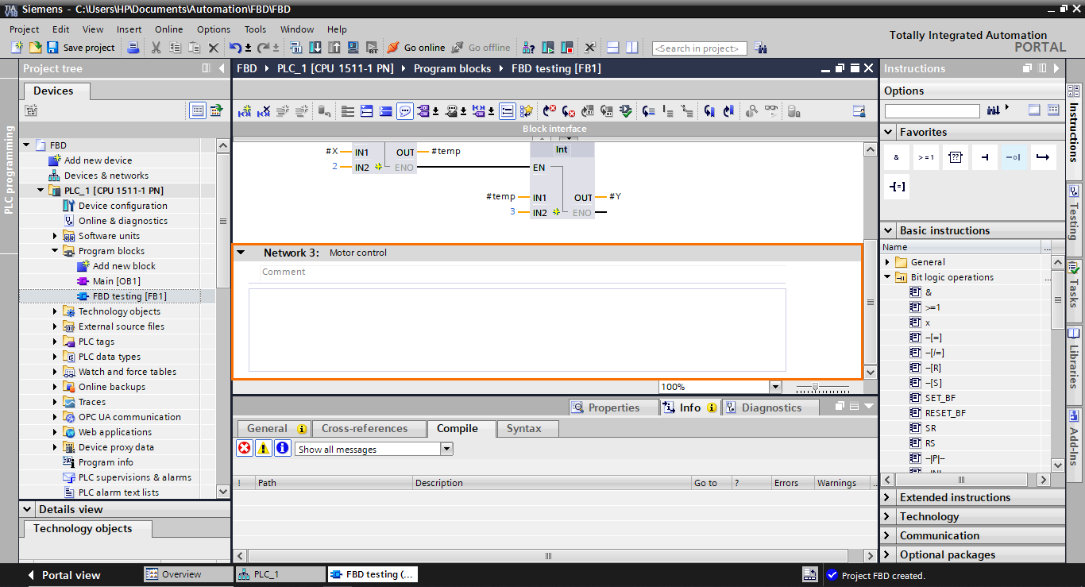Collapse the Program blocks folder

coord(56,251)
